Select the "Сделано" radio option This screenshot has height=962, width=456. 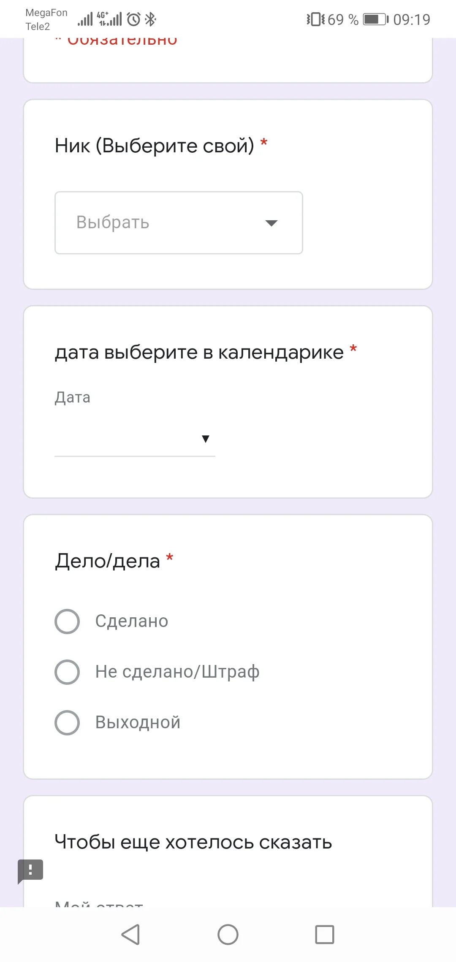coord(67,621)
